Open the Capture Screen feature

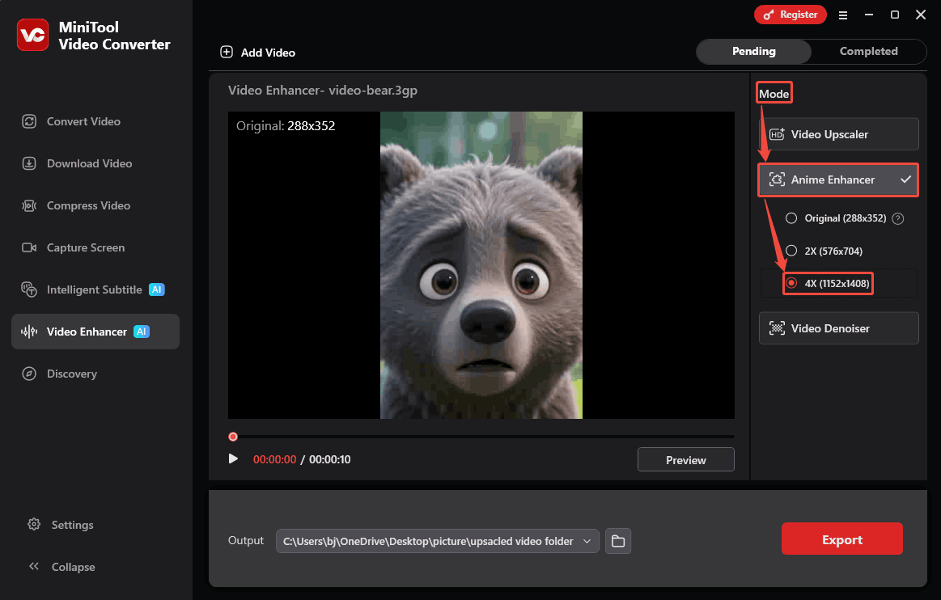tap(84, 247)
